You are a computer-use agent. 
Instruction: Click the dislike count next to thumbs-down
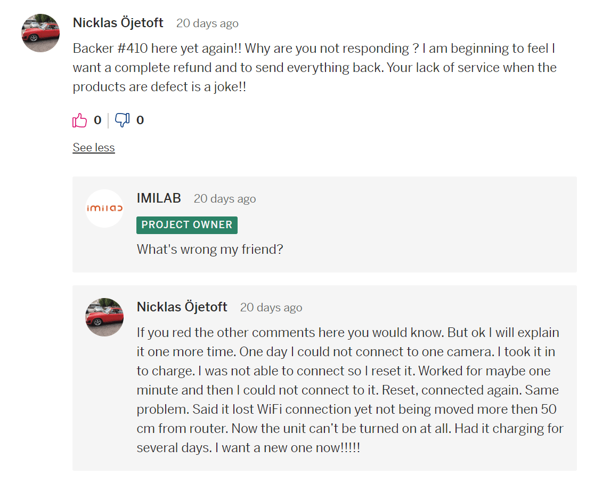click(140, 120)
